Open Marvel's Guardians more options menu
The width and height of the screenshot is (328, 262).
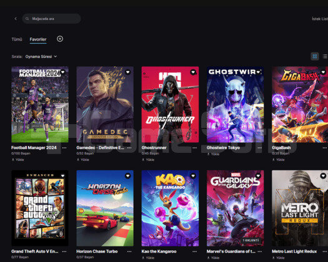pyautogui.click(x=260, y=251)
